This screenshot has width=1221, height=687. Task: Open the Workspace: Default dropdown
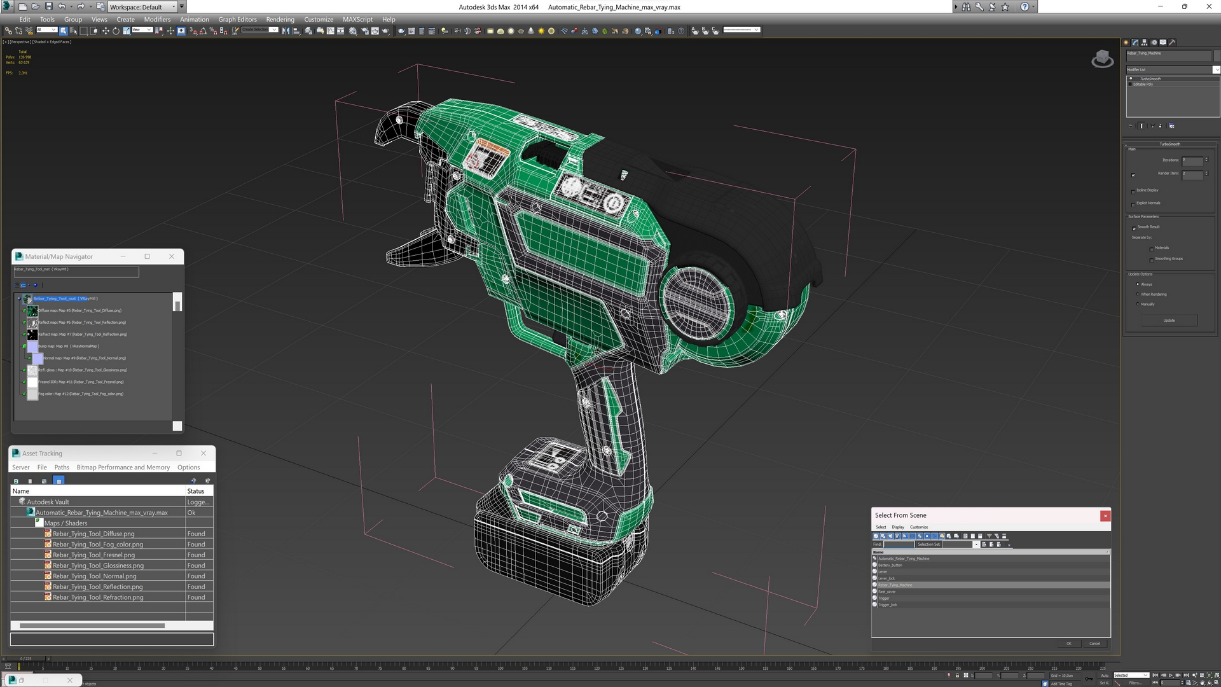(x=142, y=6)
